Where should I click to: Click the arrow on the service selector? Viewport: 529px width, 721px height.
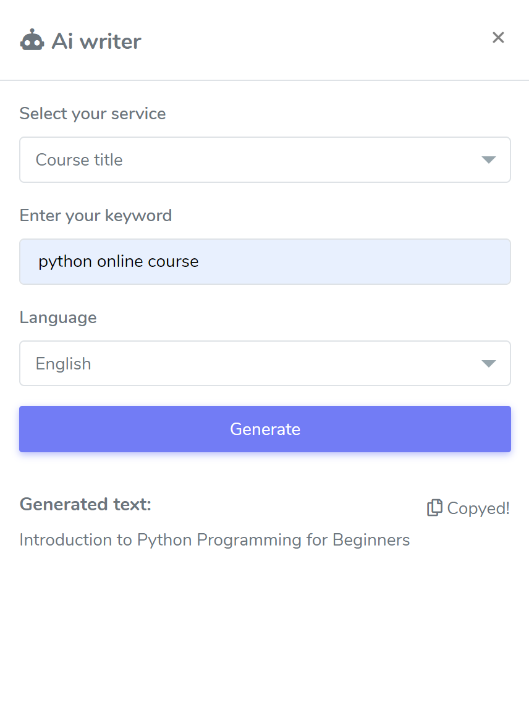tap(488, 160)
